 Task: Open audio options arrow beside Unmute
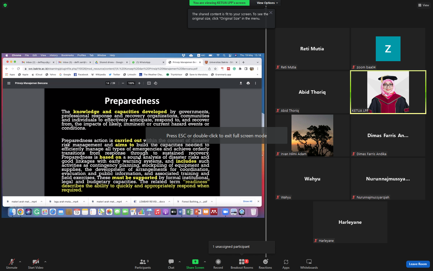20,262
